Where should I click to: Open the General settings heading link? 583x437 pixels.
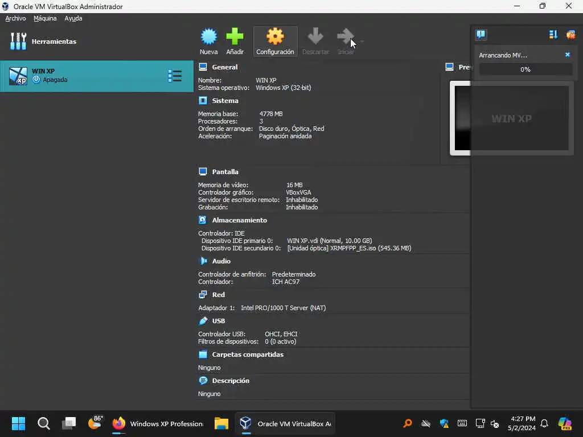(224, 67)
